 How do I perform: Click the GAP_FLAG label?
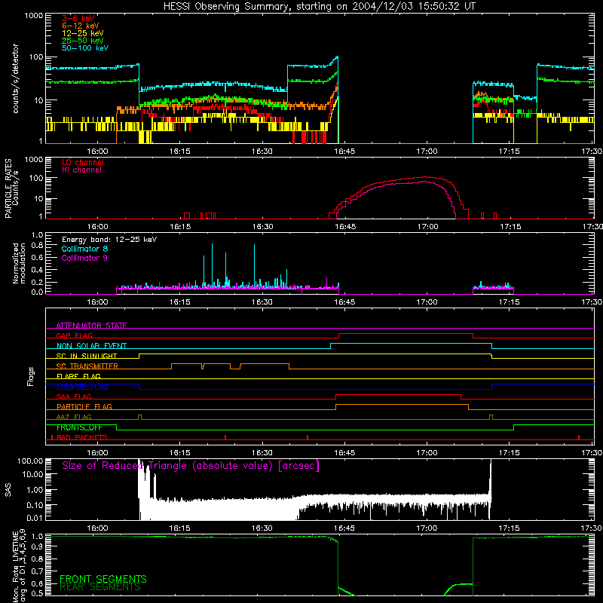(x=74, y=335)
